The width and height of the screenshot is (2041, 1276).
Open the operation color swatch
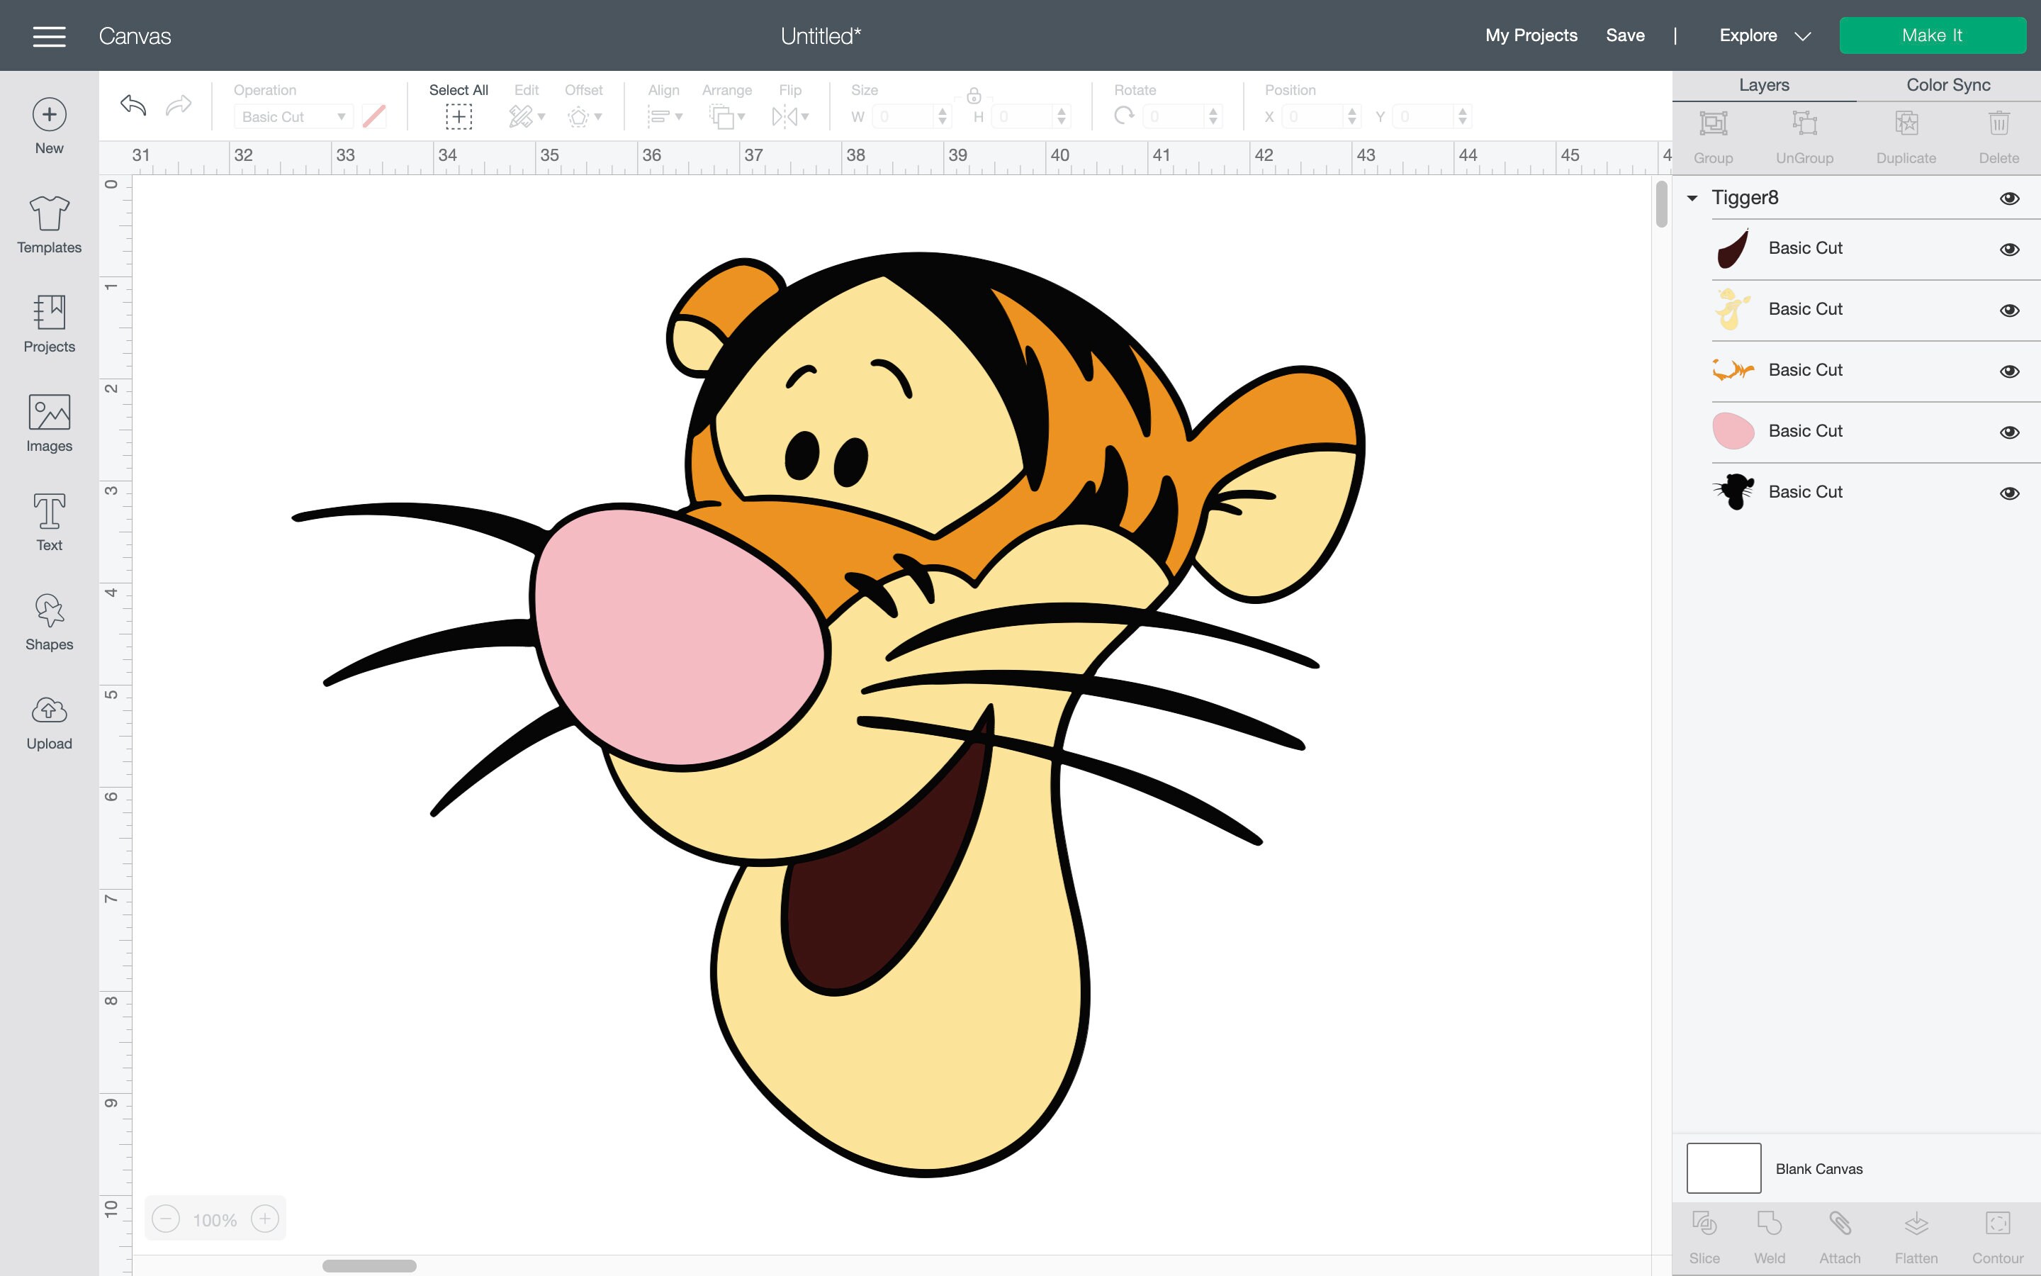click(x=373, y=116)
